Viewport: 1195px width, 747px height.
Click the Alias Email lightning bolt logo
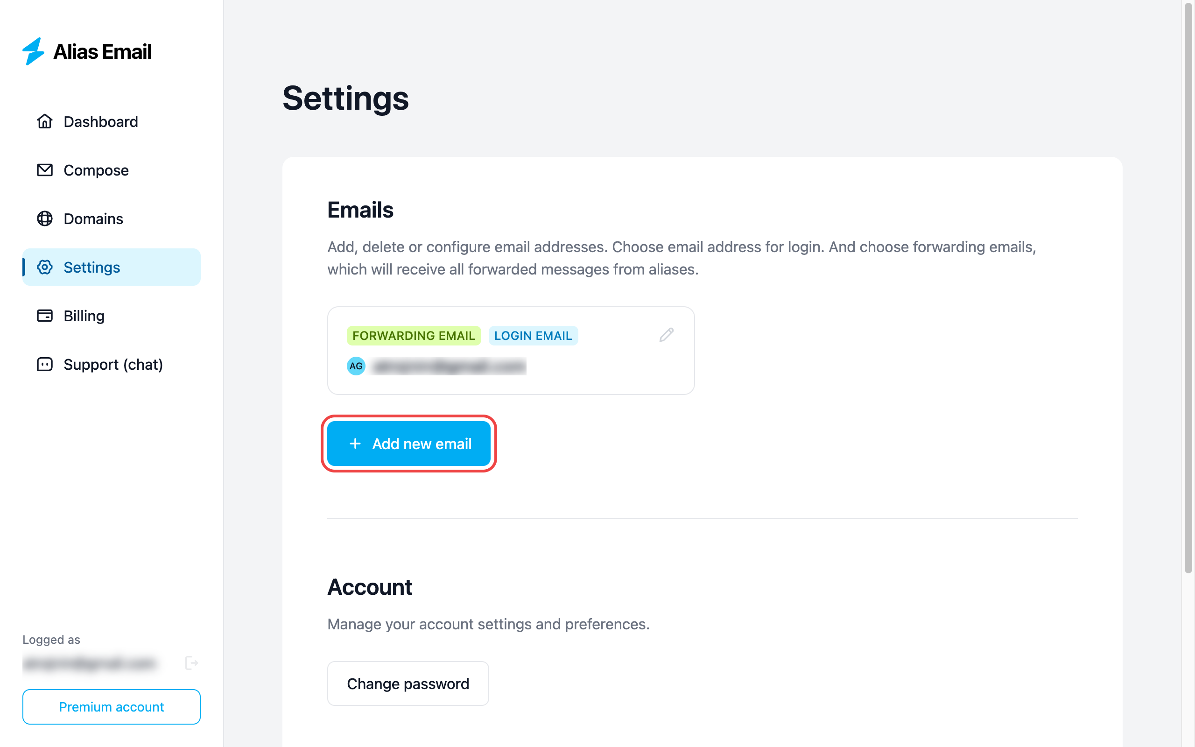(34, 51)
